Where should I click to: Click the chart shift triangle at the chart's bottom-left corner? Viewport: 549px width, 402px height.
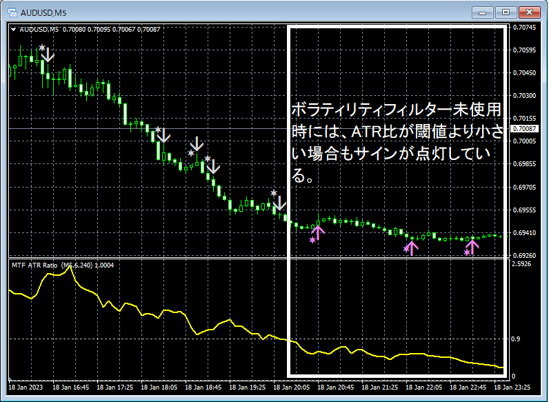10,379
